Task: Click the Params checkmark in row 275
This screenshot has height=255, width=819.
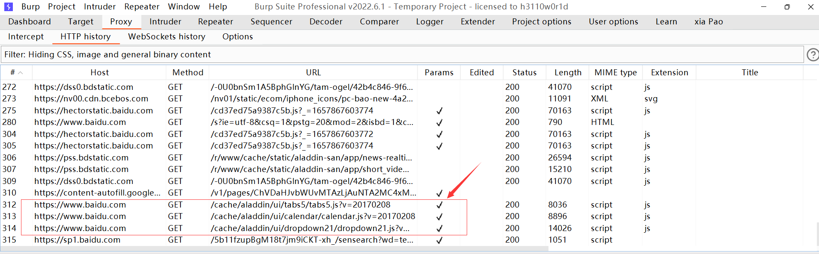Action: (439, 111)
